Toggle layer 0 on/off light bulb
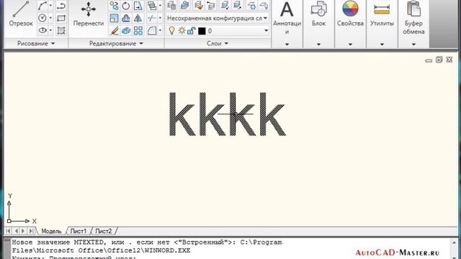461x259 pixels. [171, 30]
